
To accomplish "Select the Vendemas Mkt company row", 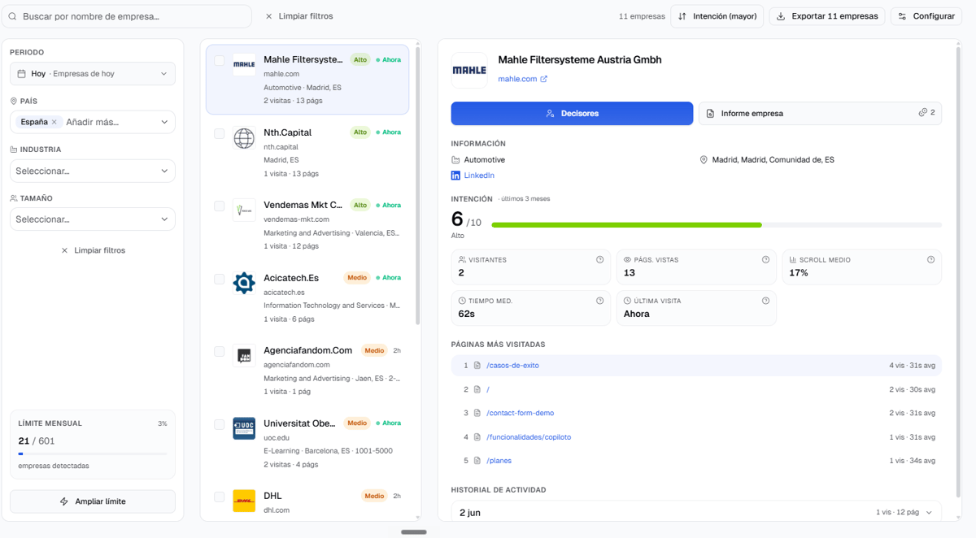I will [307, 224].
